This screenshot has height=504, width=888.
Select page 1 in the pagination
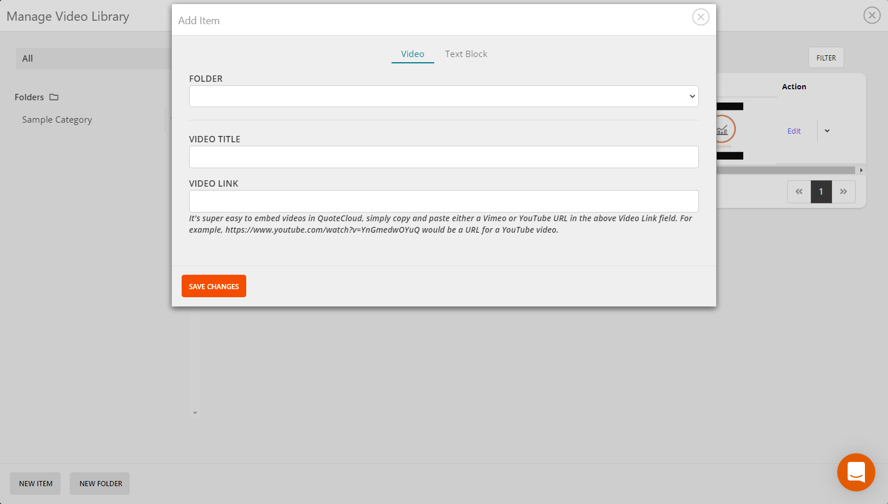[821, 191]
